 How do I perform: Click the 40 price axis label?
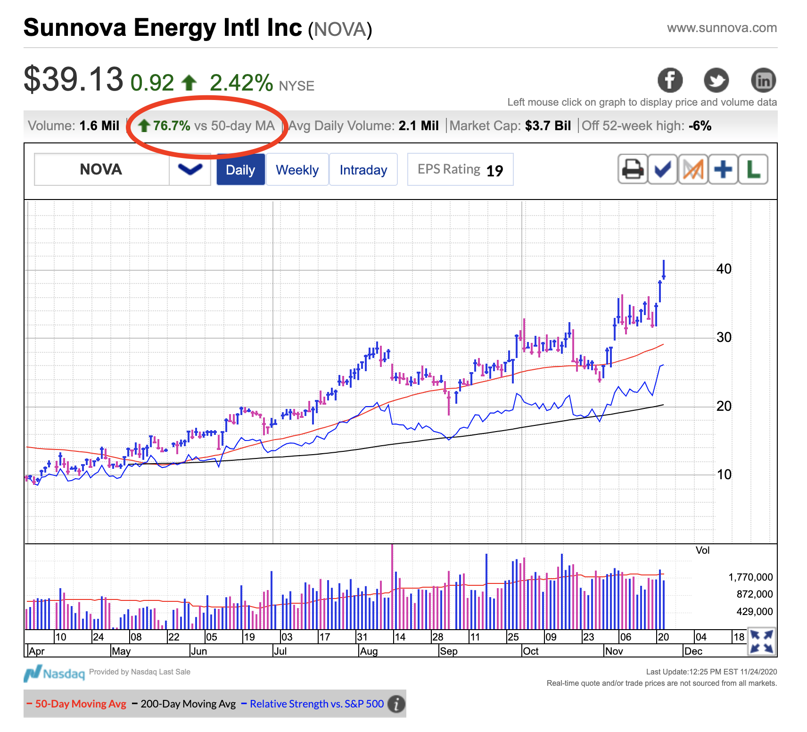(724, 269)
